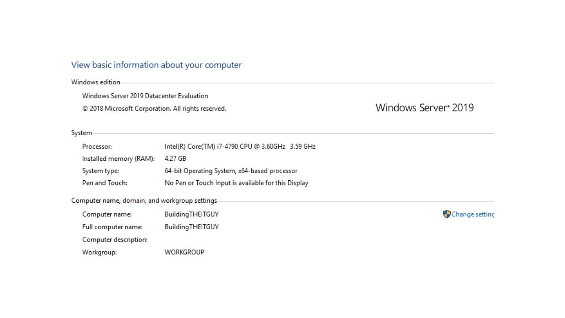Click the 'Processor:' label

pos(97,147)
